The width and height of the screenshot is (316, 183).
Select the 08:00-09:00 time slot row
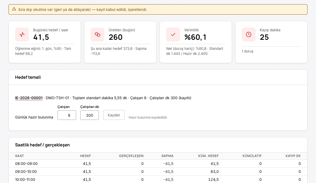(x=158, y=164)
